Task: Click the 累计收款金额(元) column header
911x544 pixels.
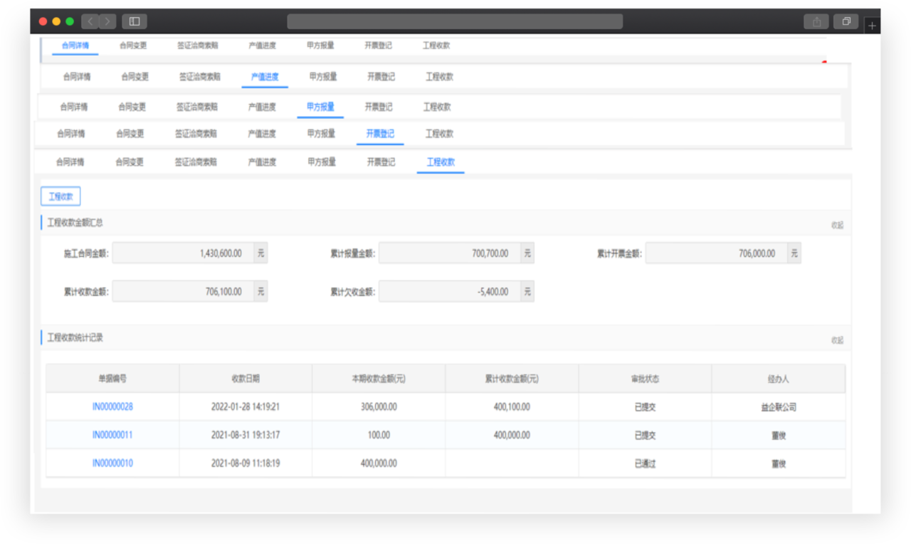Action: pos(512,379)
